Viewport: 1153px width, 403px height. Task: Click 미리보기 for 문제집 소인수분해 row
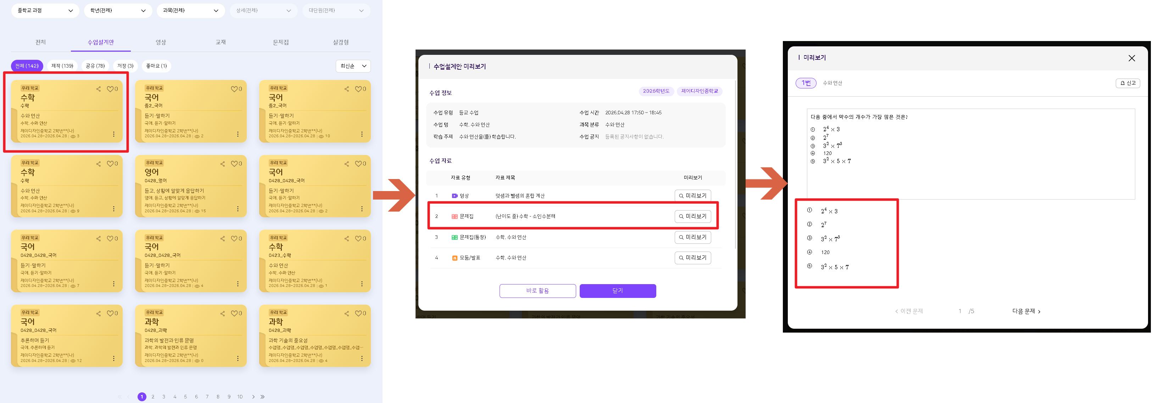click(692, 216)
